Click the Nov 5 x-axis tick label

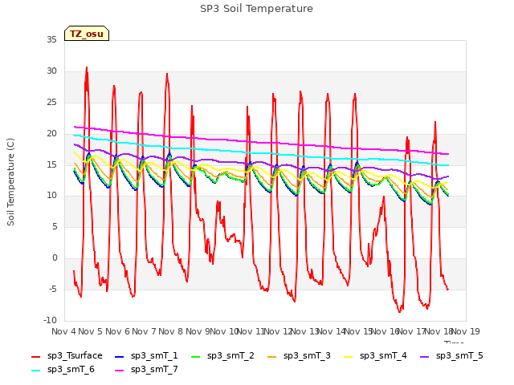[x=91, y=331]
